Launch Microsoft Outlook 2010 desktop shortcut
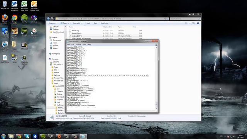247x139 pixels. tap(34, 6)
